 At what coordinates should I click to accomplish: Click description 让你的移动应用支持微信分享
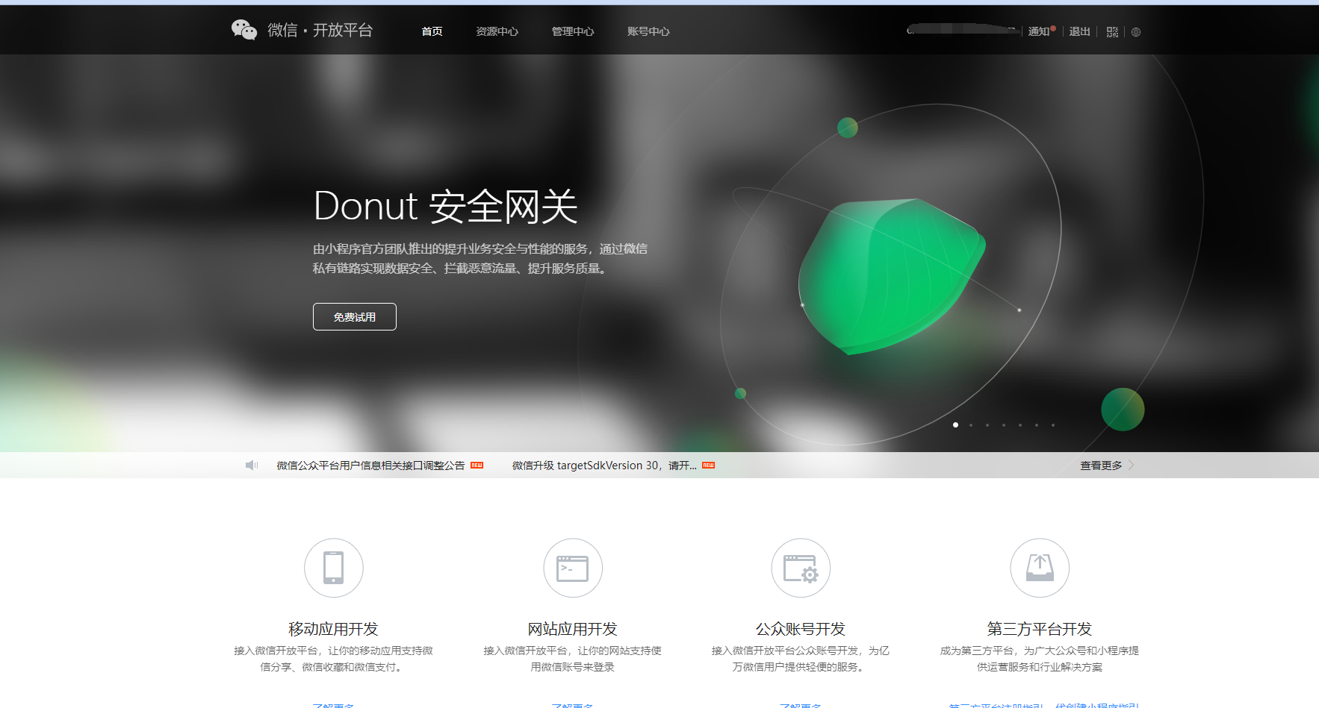click(334, 659)
